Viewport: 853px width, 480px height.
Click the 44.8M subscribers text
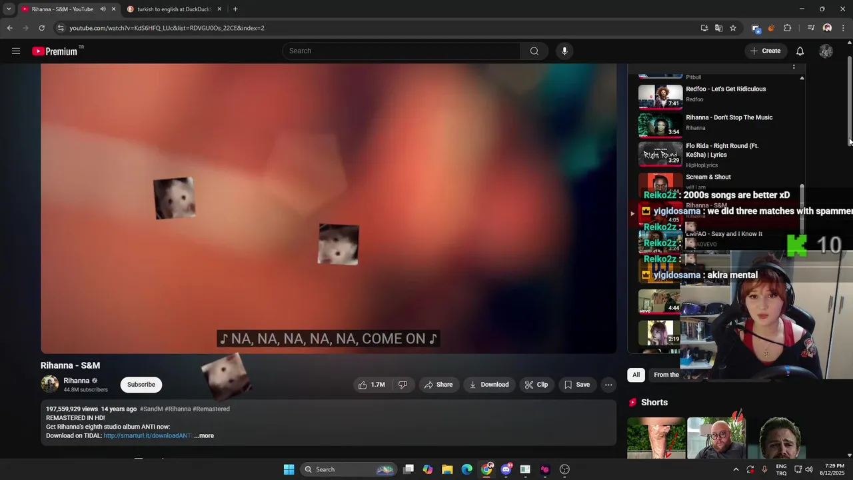(x=85, y=390)
